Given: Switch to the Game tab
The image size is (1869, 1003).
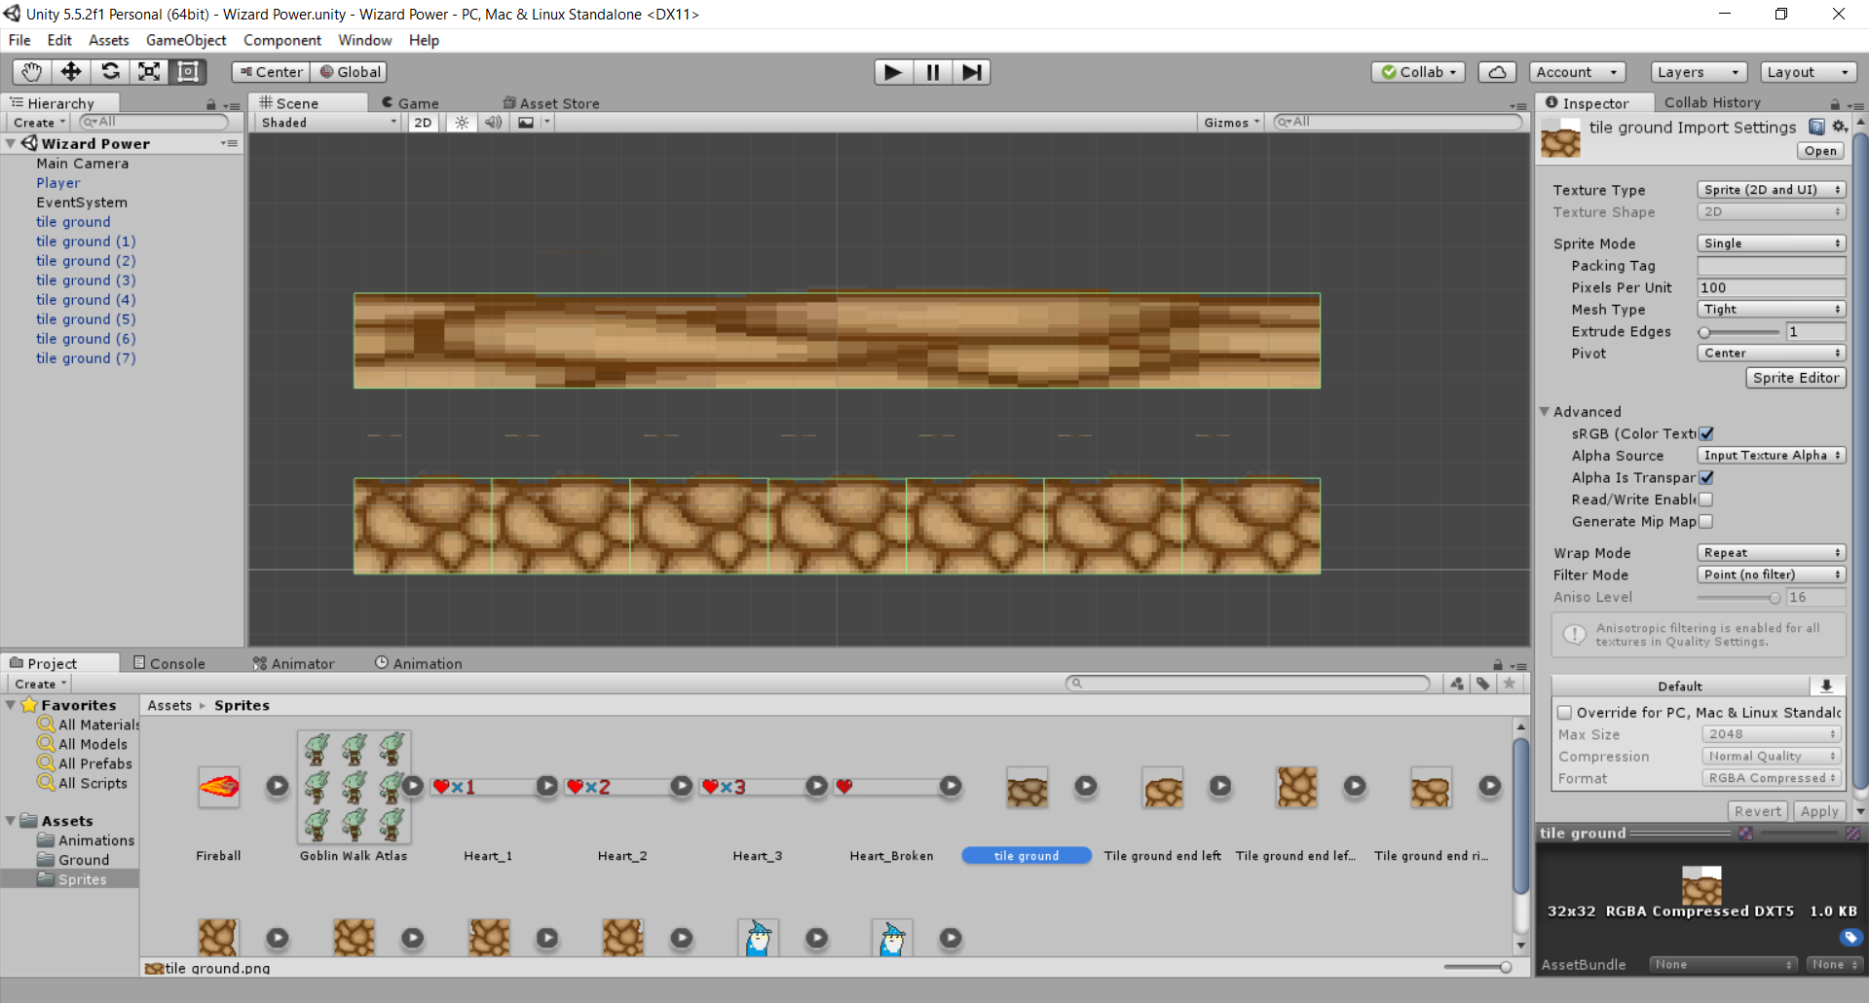Looking at the screenshot, I should (x=410, y=103).
